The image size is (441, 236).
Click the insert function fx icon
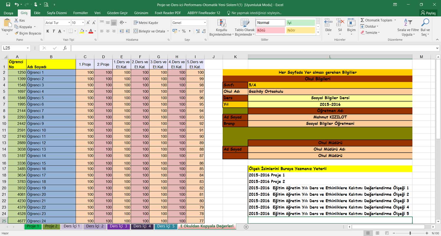click(65, 48)
